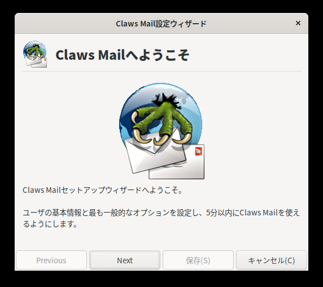This screenshot has height=287, width=323.
Task: Click the disabled 保存(S) save button
Action: 198,260
